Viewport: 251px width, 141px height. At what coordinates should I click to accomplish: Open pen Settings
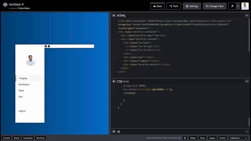coord(192,6)
